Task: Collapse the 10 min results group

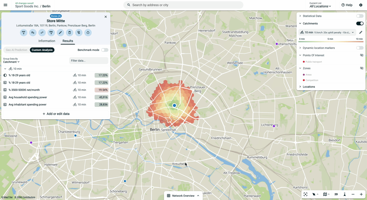Action: (5, 69)
